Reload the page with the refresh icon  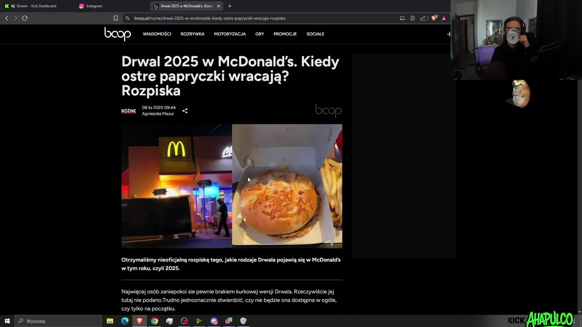point(25,18)
